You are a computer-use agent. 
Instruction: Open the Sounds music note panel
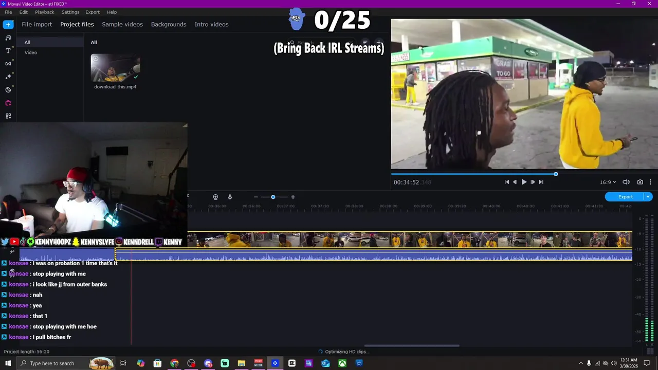[8, 38]
